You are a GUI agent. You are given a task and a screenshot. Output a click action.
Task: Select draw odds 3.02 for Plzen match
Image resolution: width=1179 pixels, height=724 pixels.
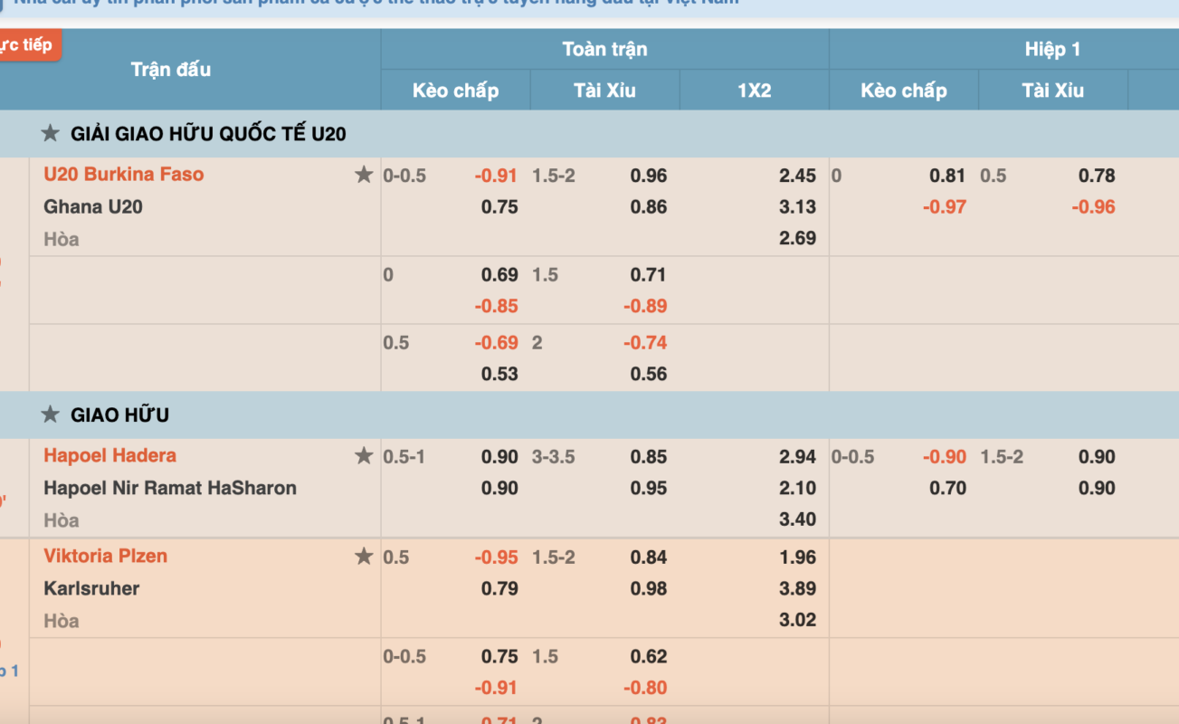coord(797,621)
